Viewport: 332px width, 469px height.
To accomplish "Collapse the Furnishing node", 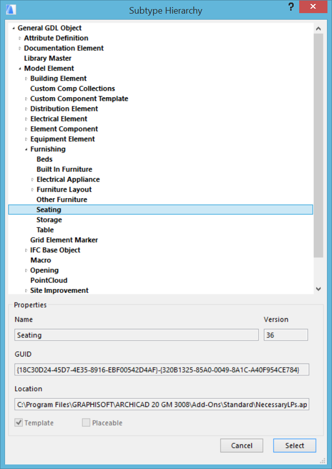I will point(26,150).
